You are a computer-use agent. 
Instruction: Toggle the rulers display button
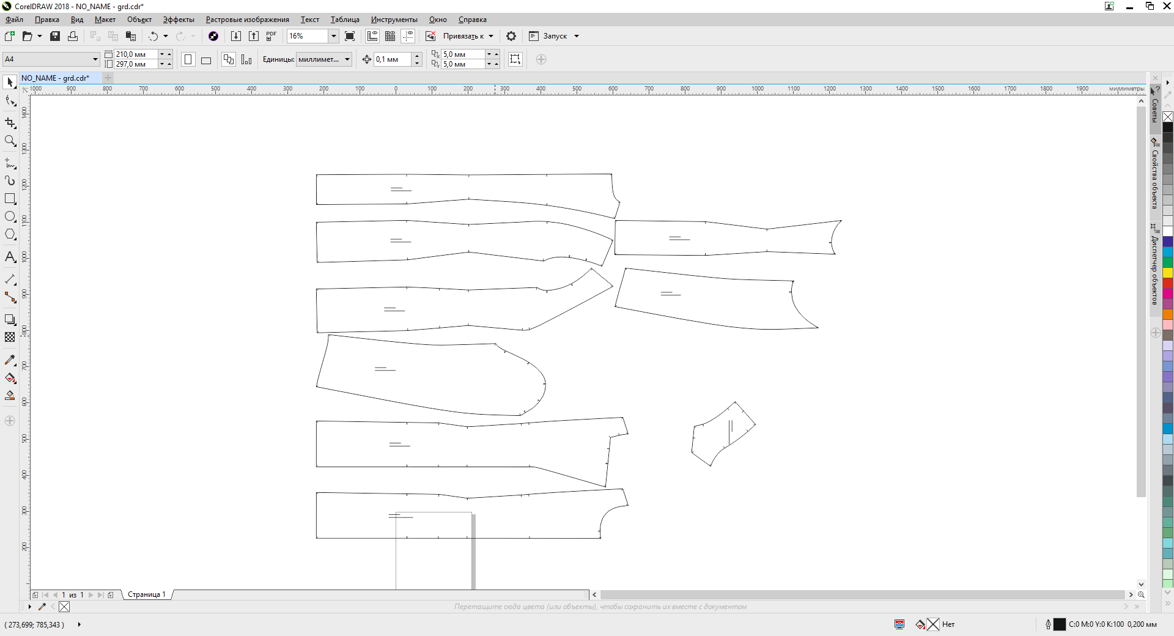click(372, 36)
